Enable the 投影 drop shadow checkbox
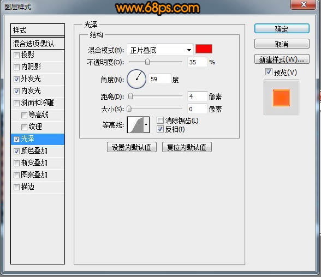Screen dimensions: 321x277 tap(16, 55)
